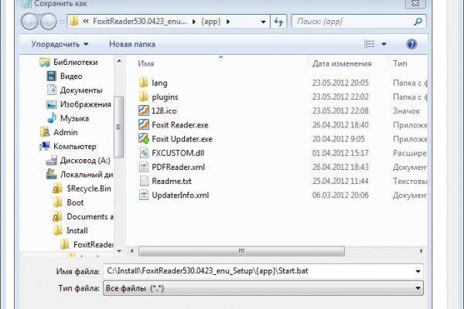Open the Упорядочить menu

(60, 44)
